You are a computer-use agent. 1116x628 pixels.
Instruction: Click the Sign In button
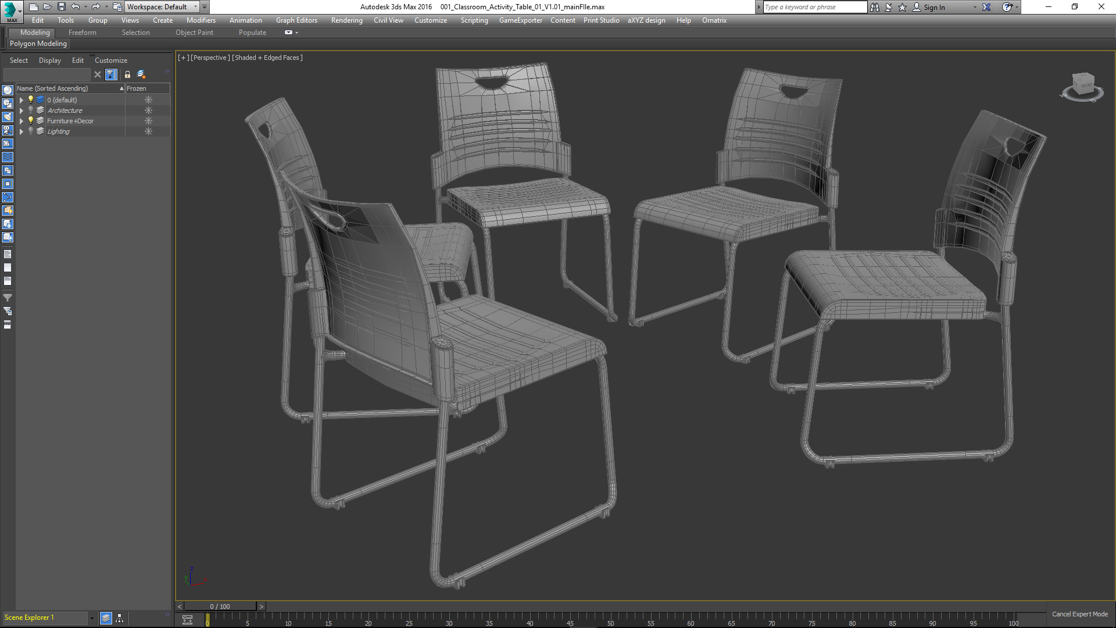click(933, 7)
